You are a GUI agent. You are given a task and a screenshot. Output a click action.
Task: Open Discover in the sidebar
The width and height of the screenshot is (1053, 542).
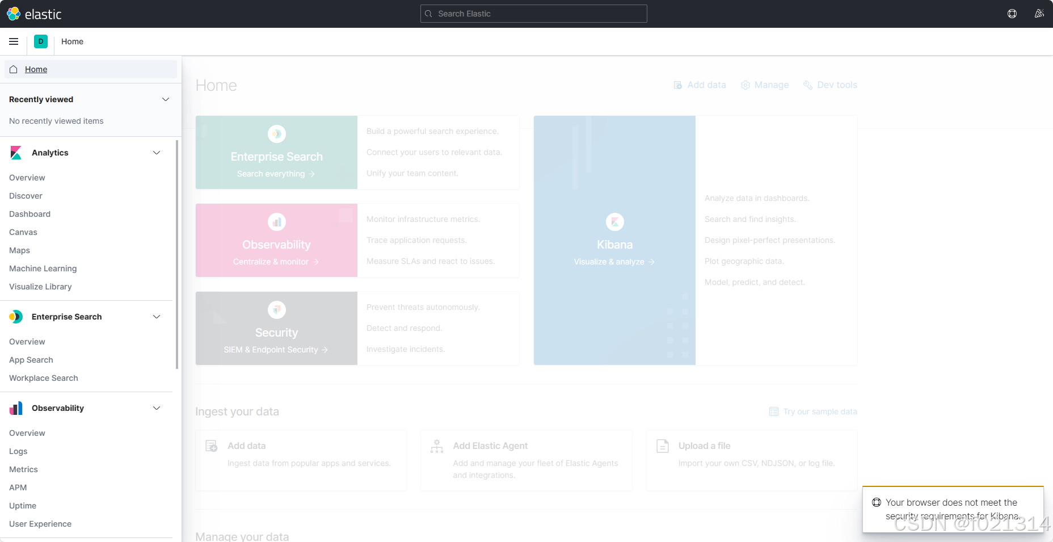(26, 196)
